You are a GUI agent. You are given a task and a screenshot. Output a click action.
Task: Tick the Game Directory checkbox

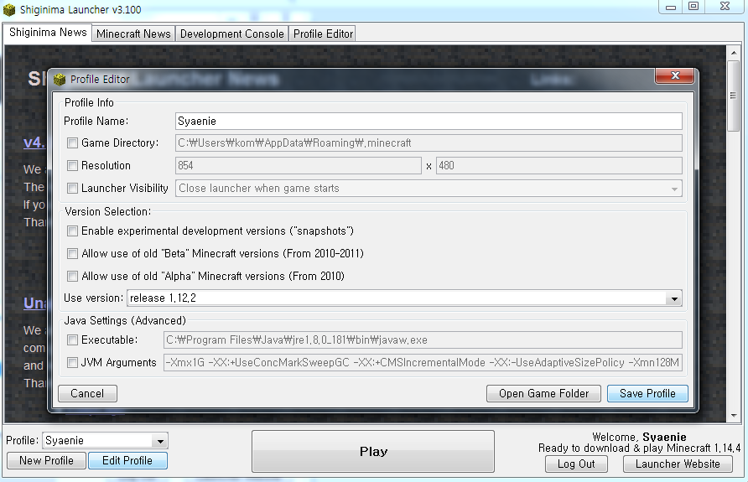coord(72,143)
